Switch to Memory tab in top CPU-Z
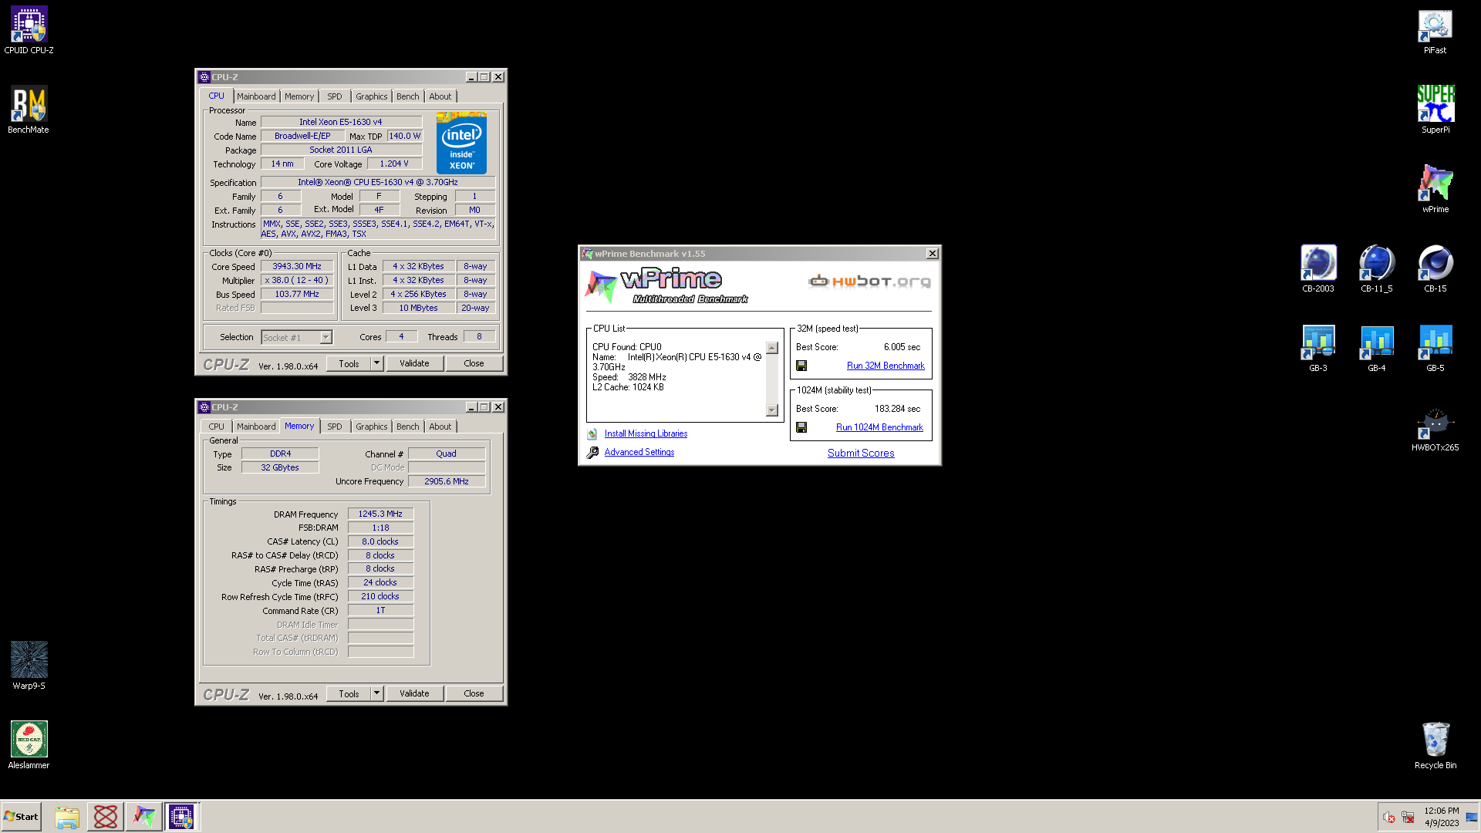The image size is (1481, 833). [299, 96]
